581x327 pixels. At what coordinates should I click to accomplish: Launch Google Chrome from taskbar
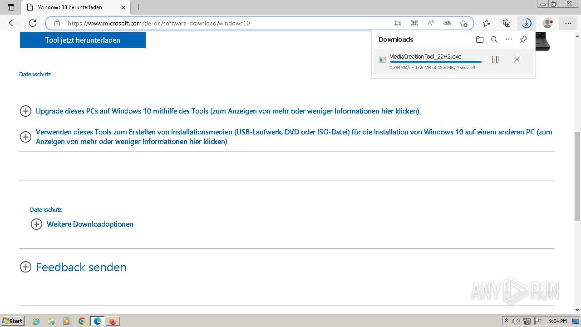pyautogui.click(x=82, y=321)
